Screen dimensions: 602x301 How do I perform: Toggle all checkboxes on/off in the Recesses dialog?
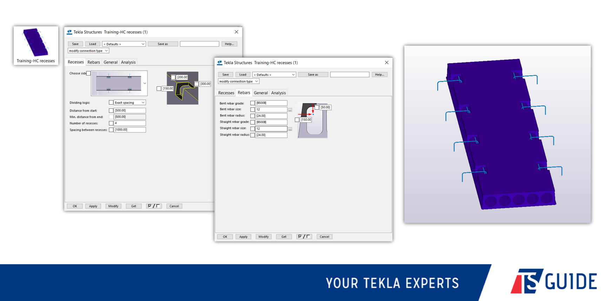tap(154, 206)
